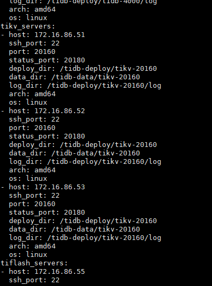Click data_dir line under host 172.16.86.51

pos(75,77)
